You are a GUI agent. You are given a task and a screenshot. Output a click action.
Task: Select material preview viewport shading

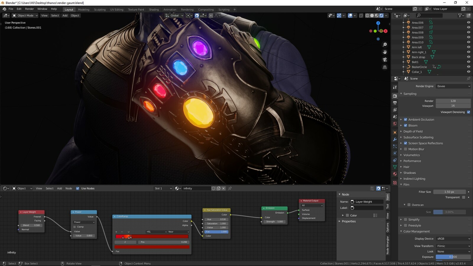pyautogui.click(x=377, y=15)
